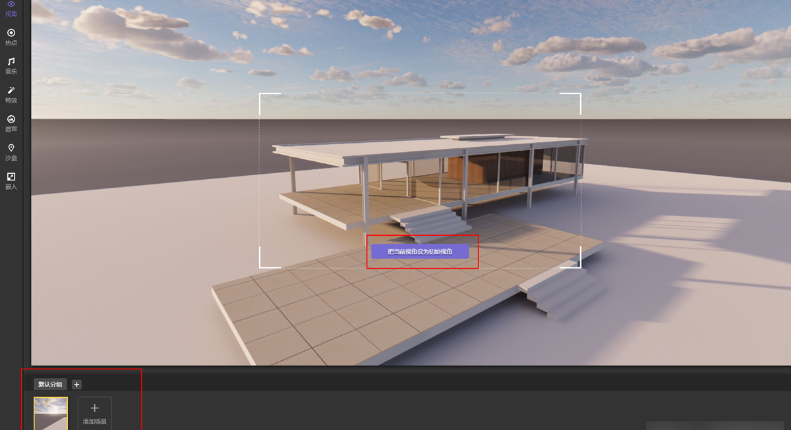Click the top-right corner bracket of view frame
Screen dimensions: 791x430
click(573, 100)
